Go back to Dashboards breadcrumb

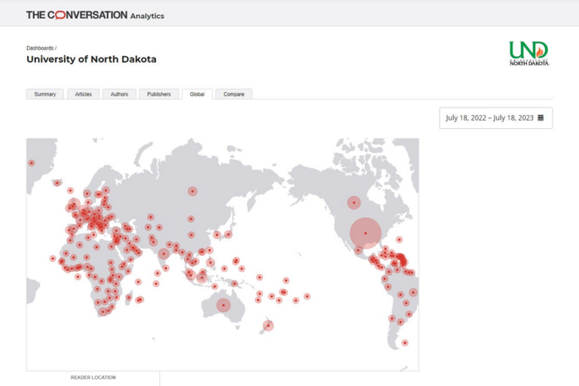40,48
